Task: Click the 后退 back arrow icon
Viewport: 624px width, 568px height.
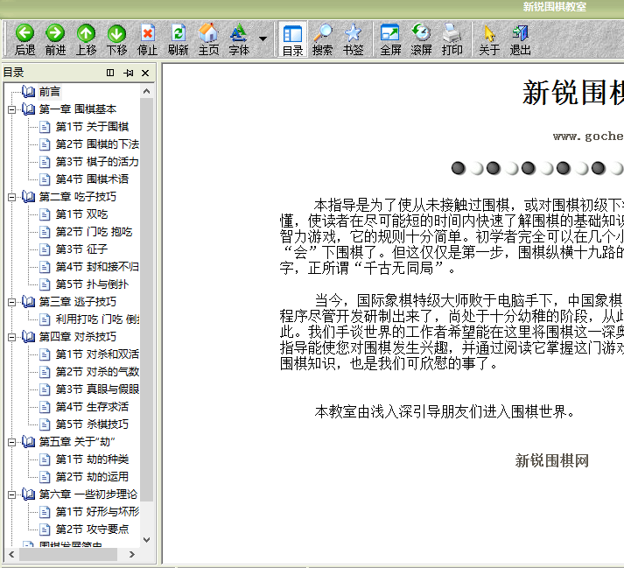Action: tap(25, 33)
